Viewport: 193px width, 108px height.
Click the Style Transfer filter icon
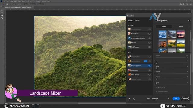coord(129,47)
